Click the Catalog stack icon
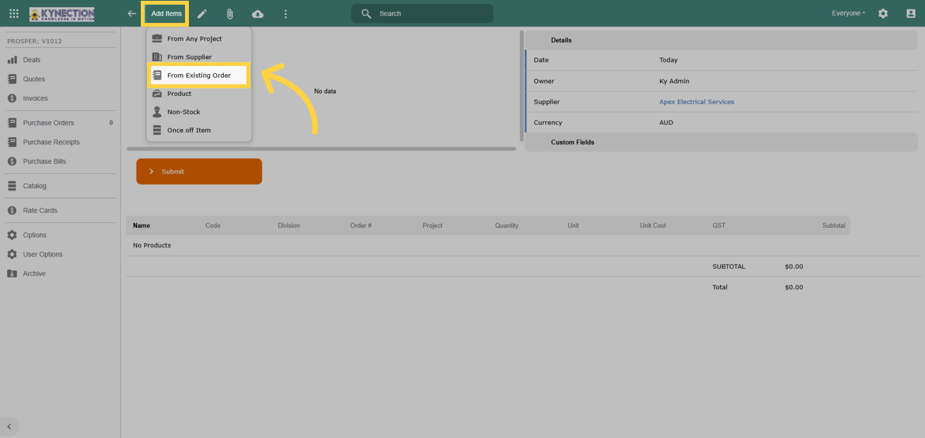This screenshot has width=925, height=438. click(12, 186)
